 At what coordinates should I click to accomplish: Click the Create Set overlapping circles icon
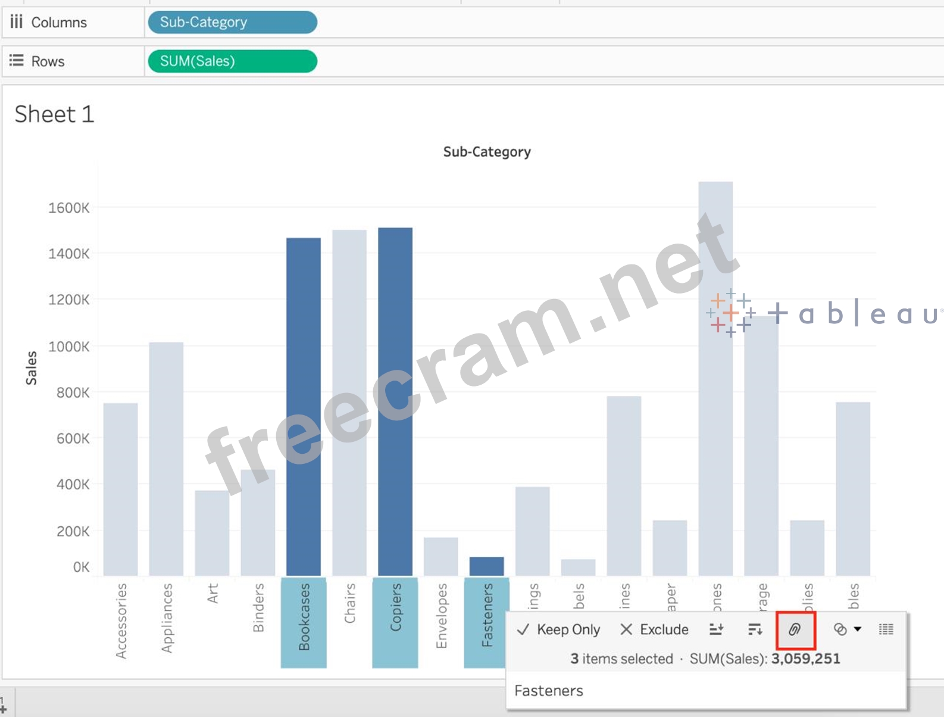pyautogui.click(x=840, y=629)
